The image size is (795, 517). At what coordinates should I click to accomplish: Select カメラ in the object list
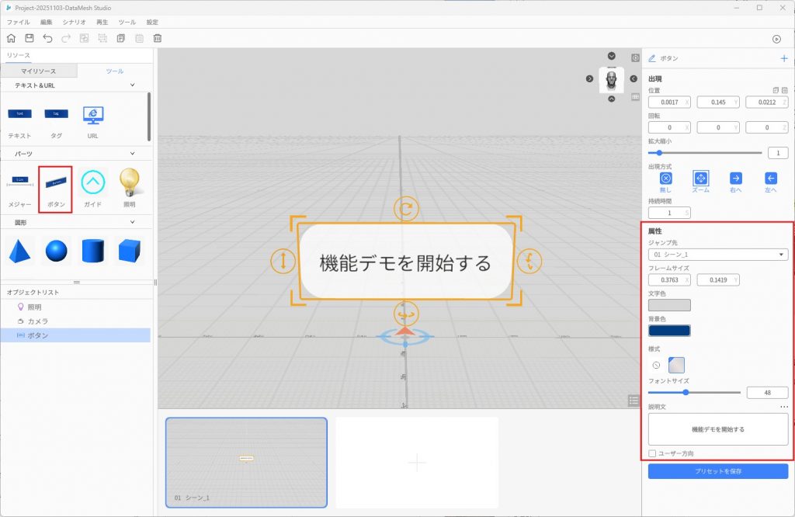[x=38, y=321]
